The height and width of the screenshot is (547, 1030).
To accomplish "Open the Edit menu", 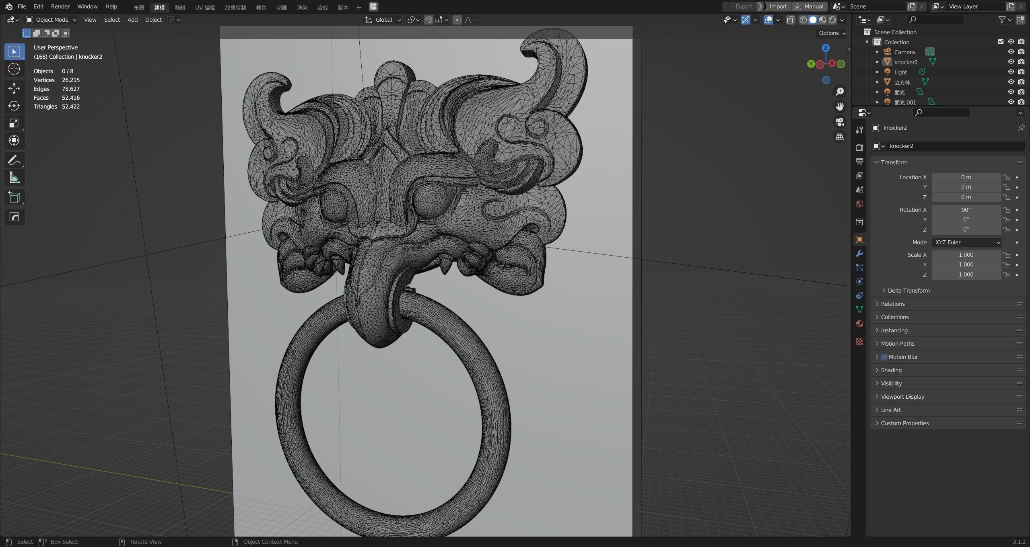I will [39, 6].
